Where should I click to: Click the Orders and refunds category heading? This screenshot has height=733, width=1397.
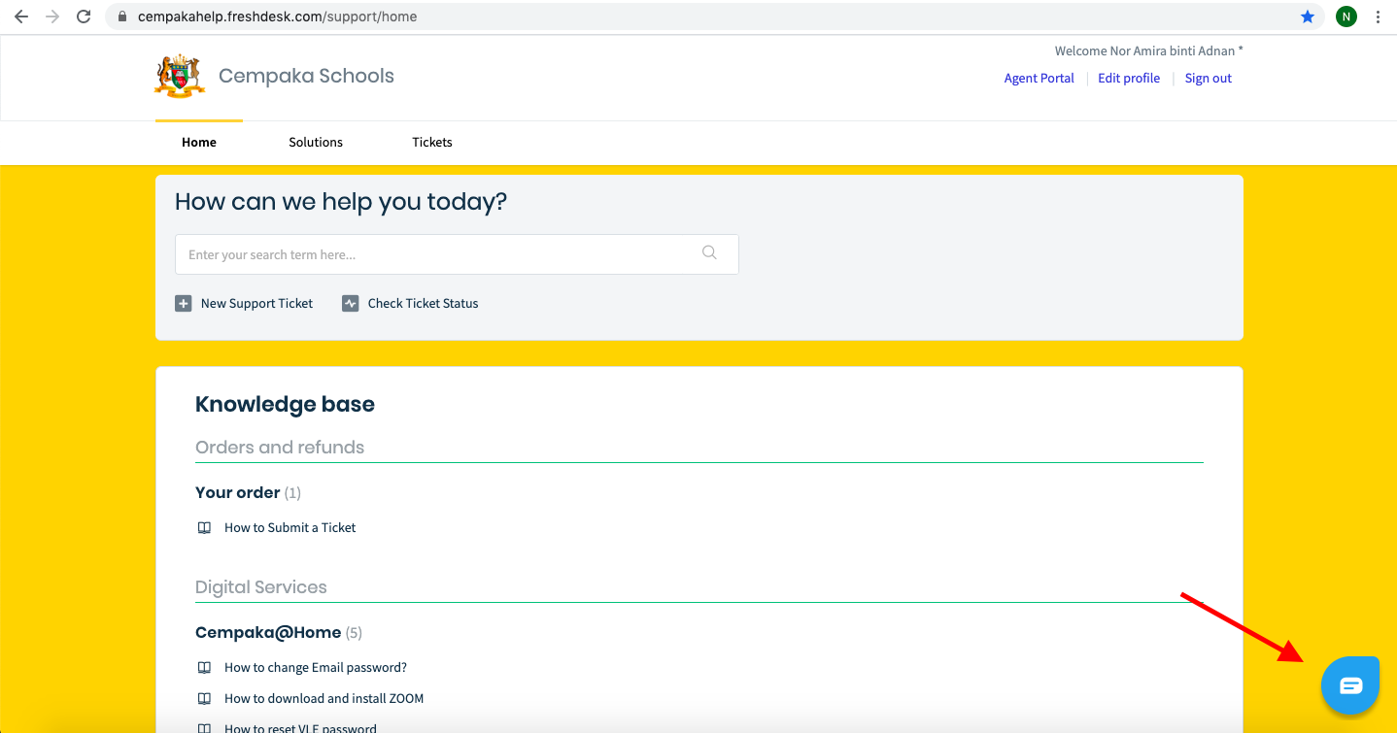coord(280,447)
